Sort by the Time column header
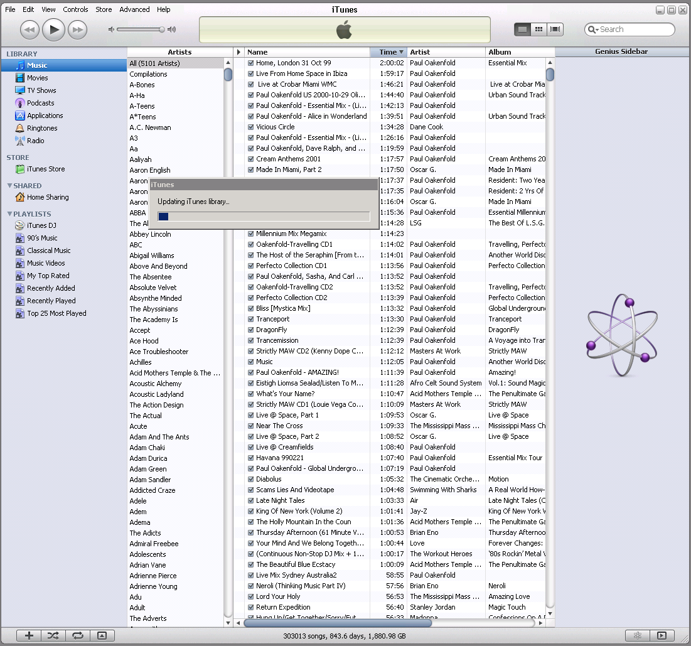Screen dimensions: 691x646 [x=388, y=52]
